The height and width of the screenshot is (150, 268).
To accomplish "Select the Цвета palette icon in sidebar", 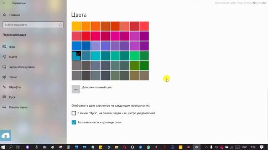I will coord(5,57).
